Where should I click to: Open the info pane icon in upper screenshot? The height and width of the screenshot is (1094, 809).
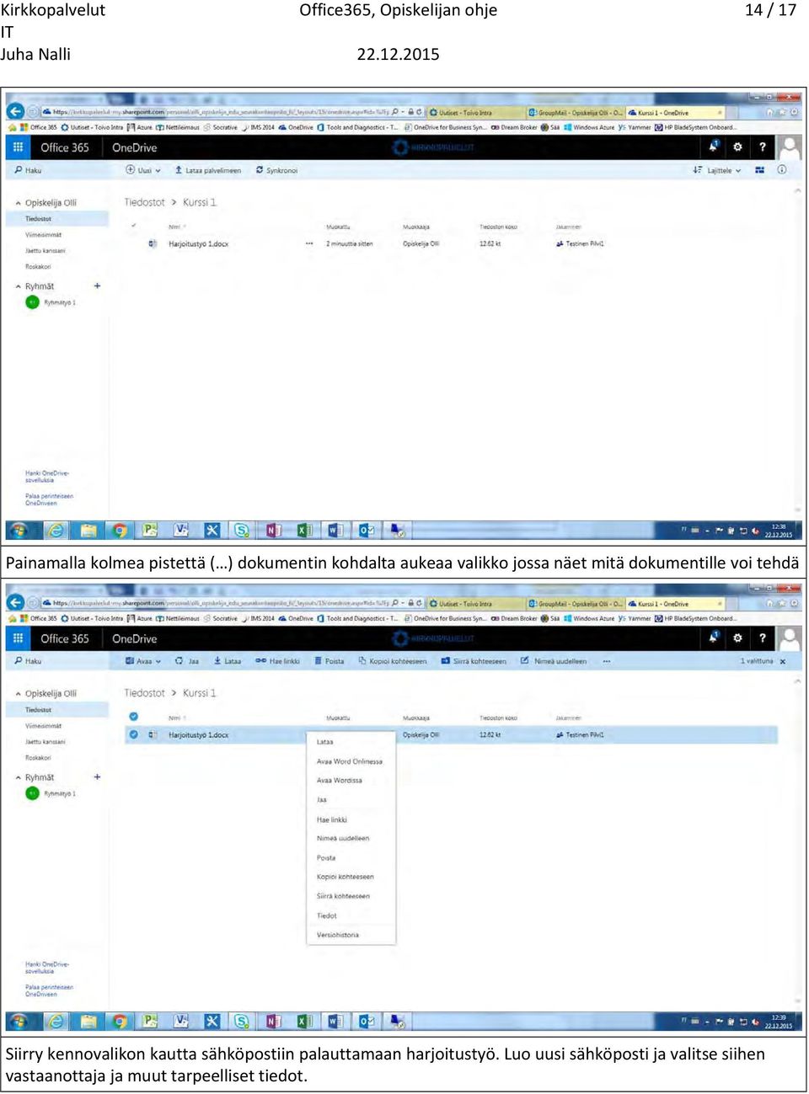pos(782,170)
